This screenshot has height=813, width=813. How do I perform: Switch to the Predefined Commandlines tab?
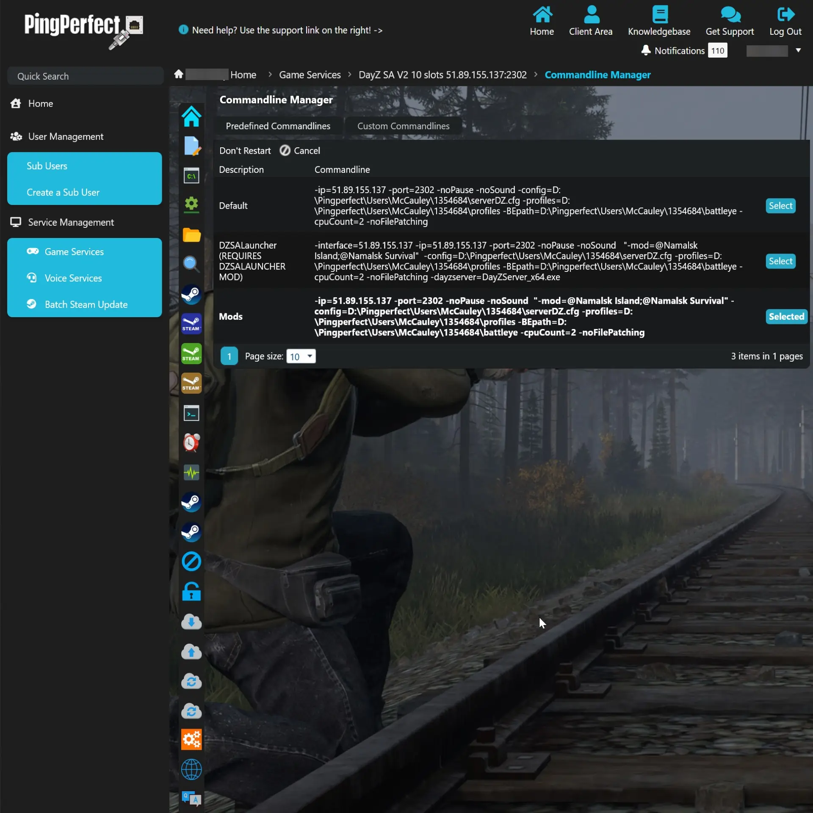point(278,126)
